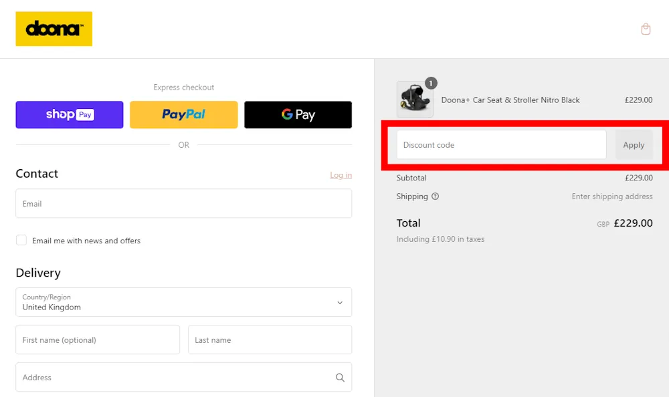This screenshot has height=397, width=669.
Task: Click the 'Enter shipping address' text
Action: point(612,196)
